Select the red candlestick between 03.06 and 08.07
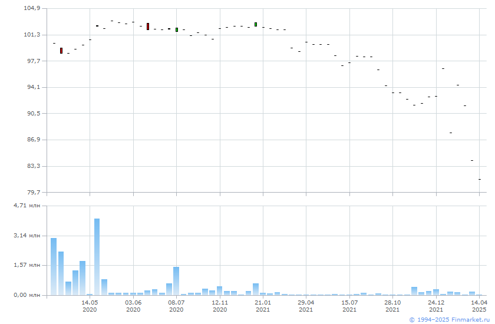 pos(148,27)
